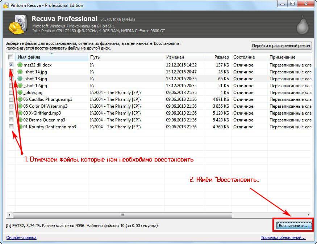Open Перейти в расширенный режим button
The height and width of the screenshot is (244, 317).
281,46
